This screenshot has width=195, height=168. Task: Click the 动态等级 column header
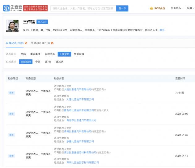(13, 79)
